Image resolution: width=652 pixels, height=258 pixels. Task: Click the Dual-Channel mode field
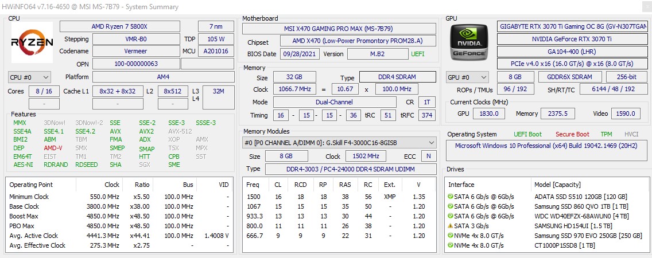click(x=334, y=102)
